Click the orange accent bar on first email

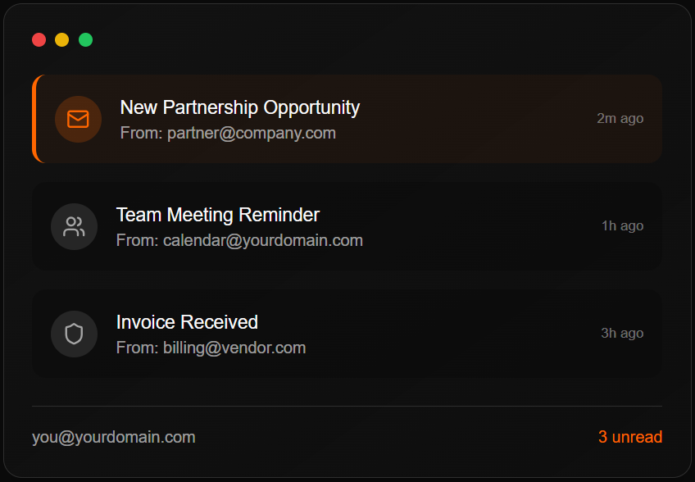(34, 120)
